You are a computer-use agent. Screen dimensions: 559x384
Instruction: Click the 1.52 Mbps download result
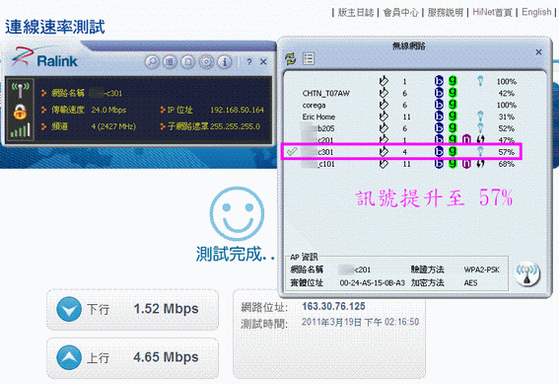coord(166,309)
